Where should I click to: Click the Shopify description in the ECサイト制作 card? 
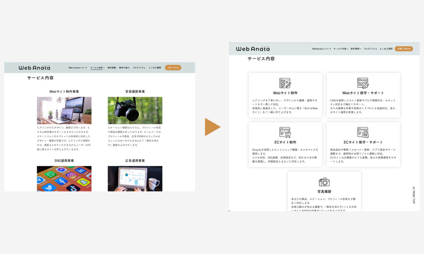(x=285, y=156)
